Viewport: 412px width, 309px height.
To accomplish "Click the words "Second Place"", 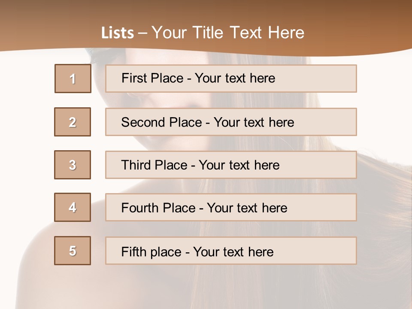I will click(161, 122).
